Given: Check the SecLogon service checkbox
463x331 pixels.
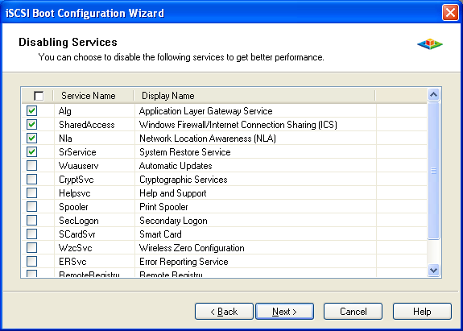Looking at the screenshot, I should (x=32, y=221).
